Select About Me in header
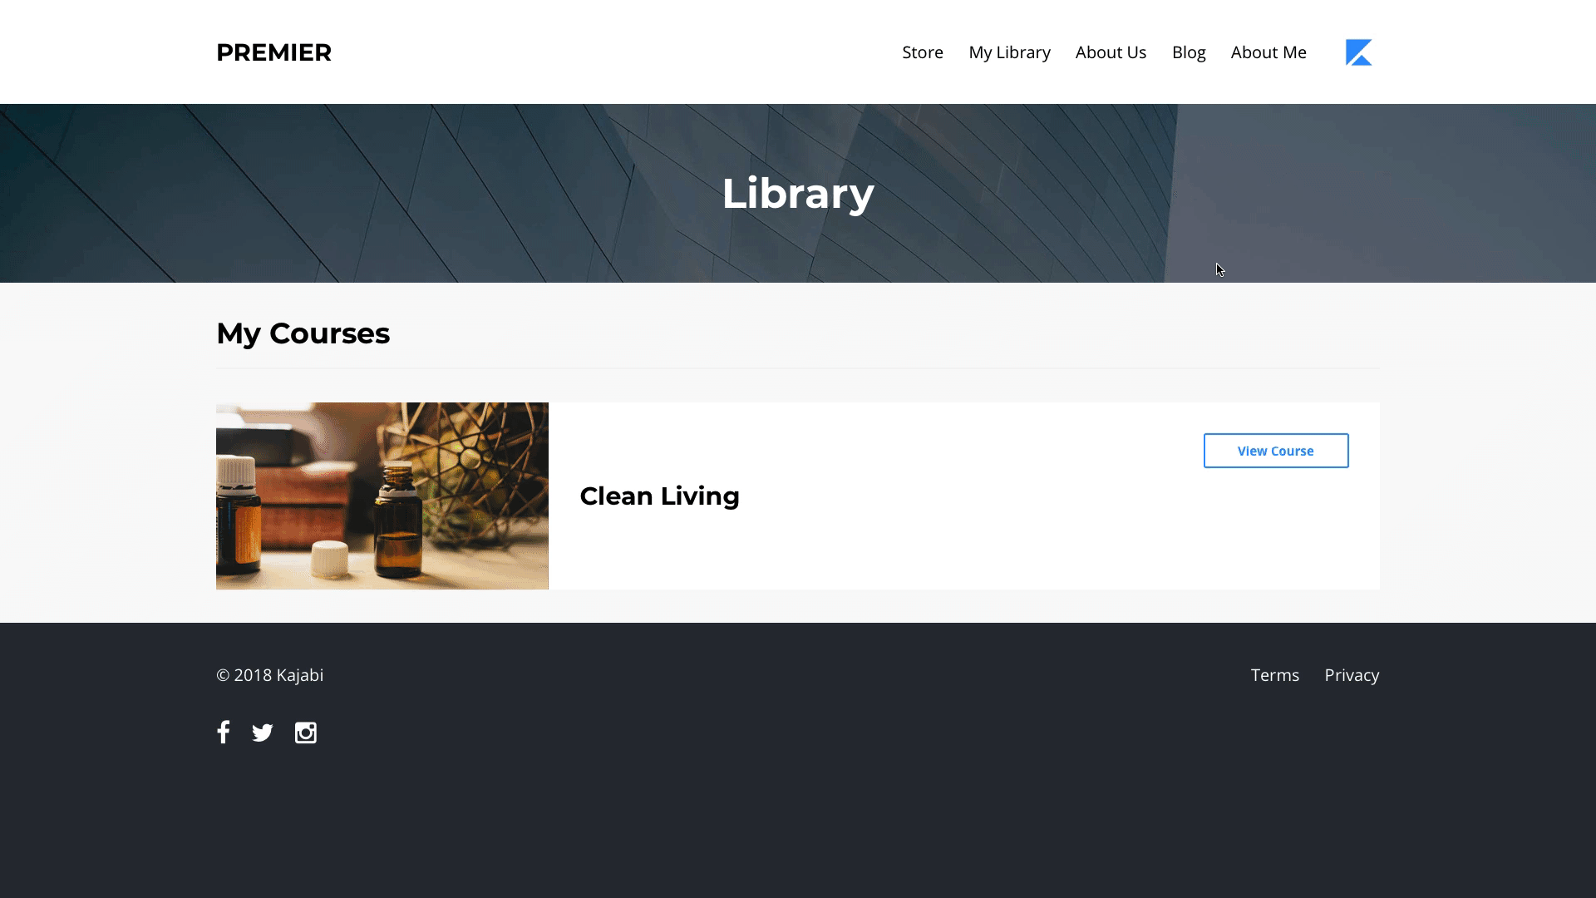The width and height of the screenshot is (1596, 898). click(1268, 52)
